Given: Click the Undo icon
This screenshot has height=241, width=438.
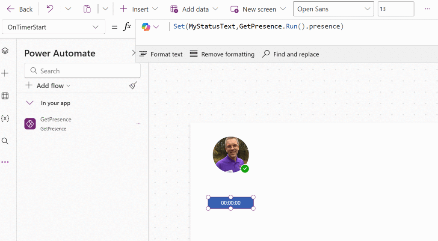Looking at the screenshot, I should point(50,9).
